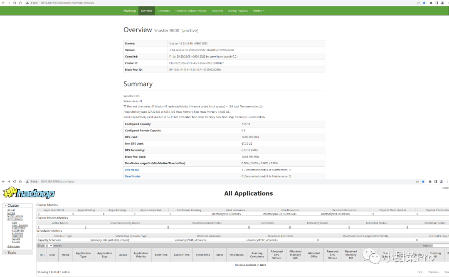
Task: Open the Startup Progress tab
Action: click(x=238, y=10)
